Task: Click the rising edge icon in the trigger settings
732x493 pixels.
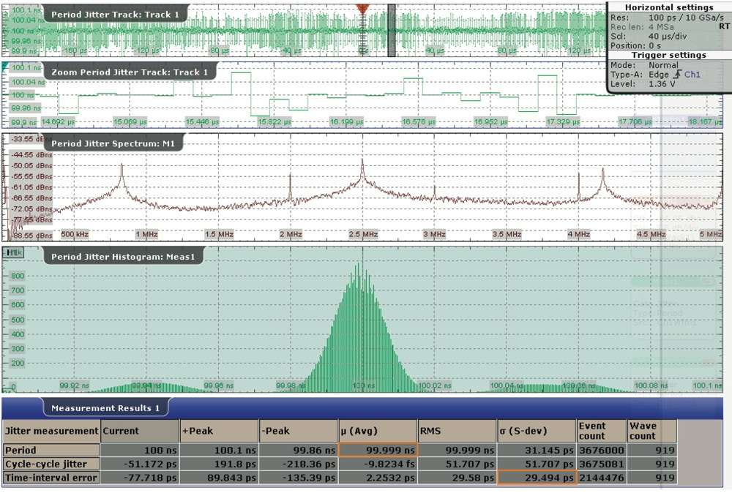Action: [677, 74]
